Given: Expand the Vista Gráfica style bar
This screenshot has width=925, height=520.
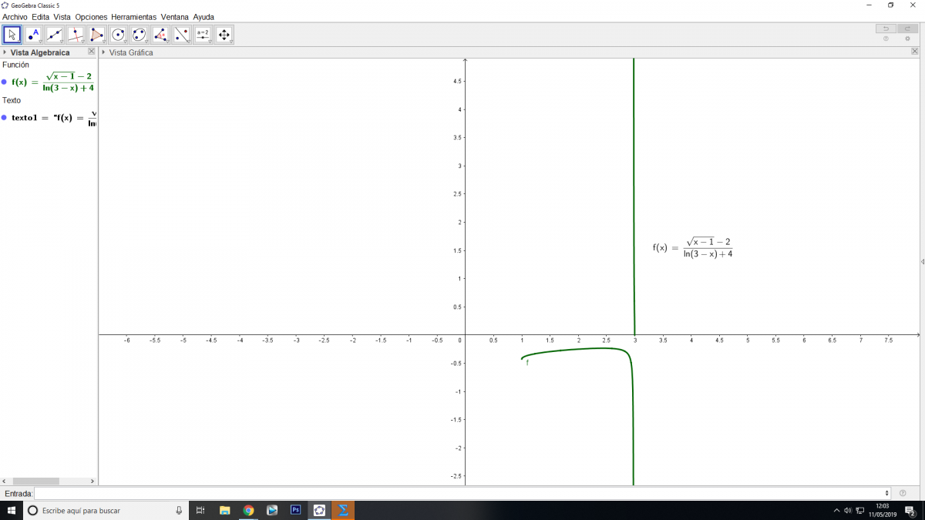Looking at the screenshot, I should point(104,52).
